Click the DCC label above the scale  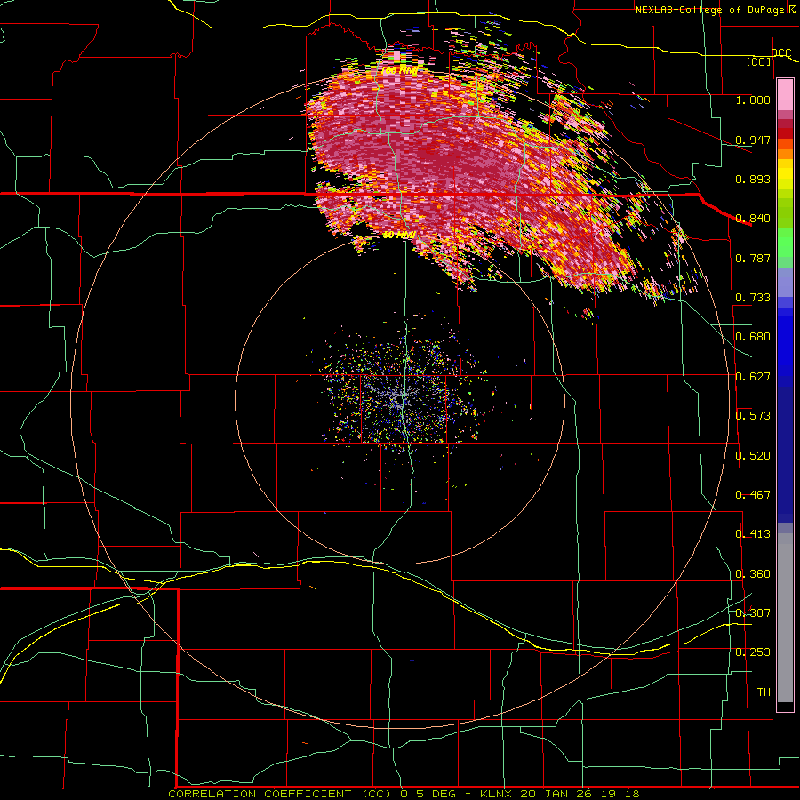pyautogui.click(x=780, y=52)
